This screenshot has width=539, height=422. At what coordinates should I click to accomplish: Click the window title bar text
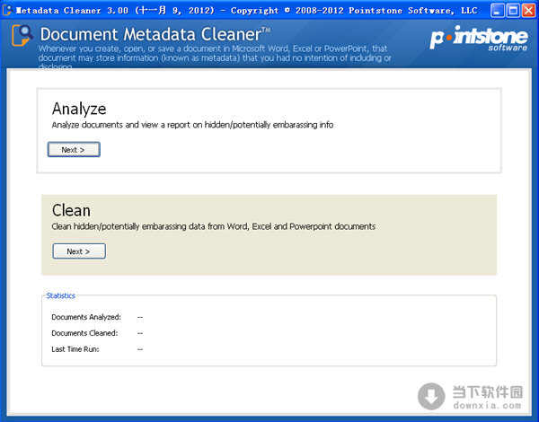(x=246, y=10)
